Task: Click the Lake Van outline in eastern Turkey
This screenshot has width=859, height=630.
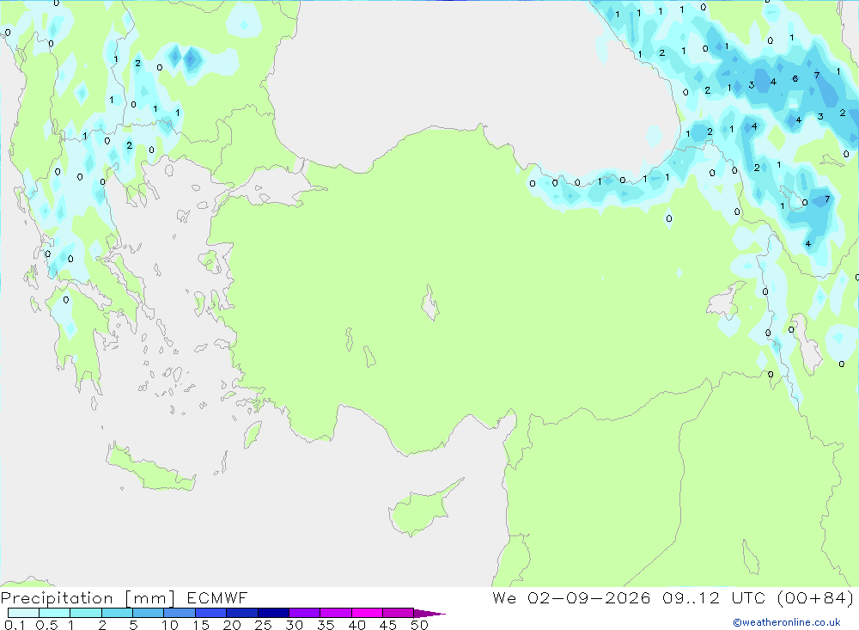Action: 727,301
